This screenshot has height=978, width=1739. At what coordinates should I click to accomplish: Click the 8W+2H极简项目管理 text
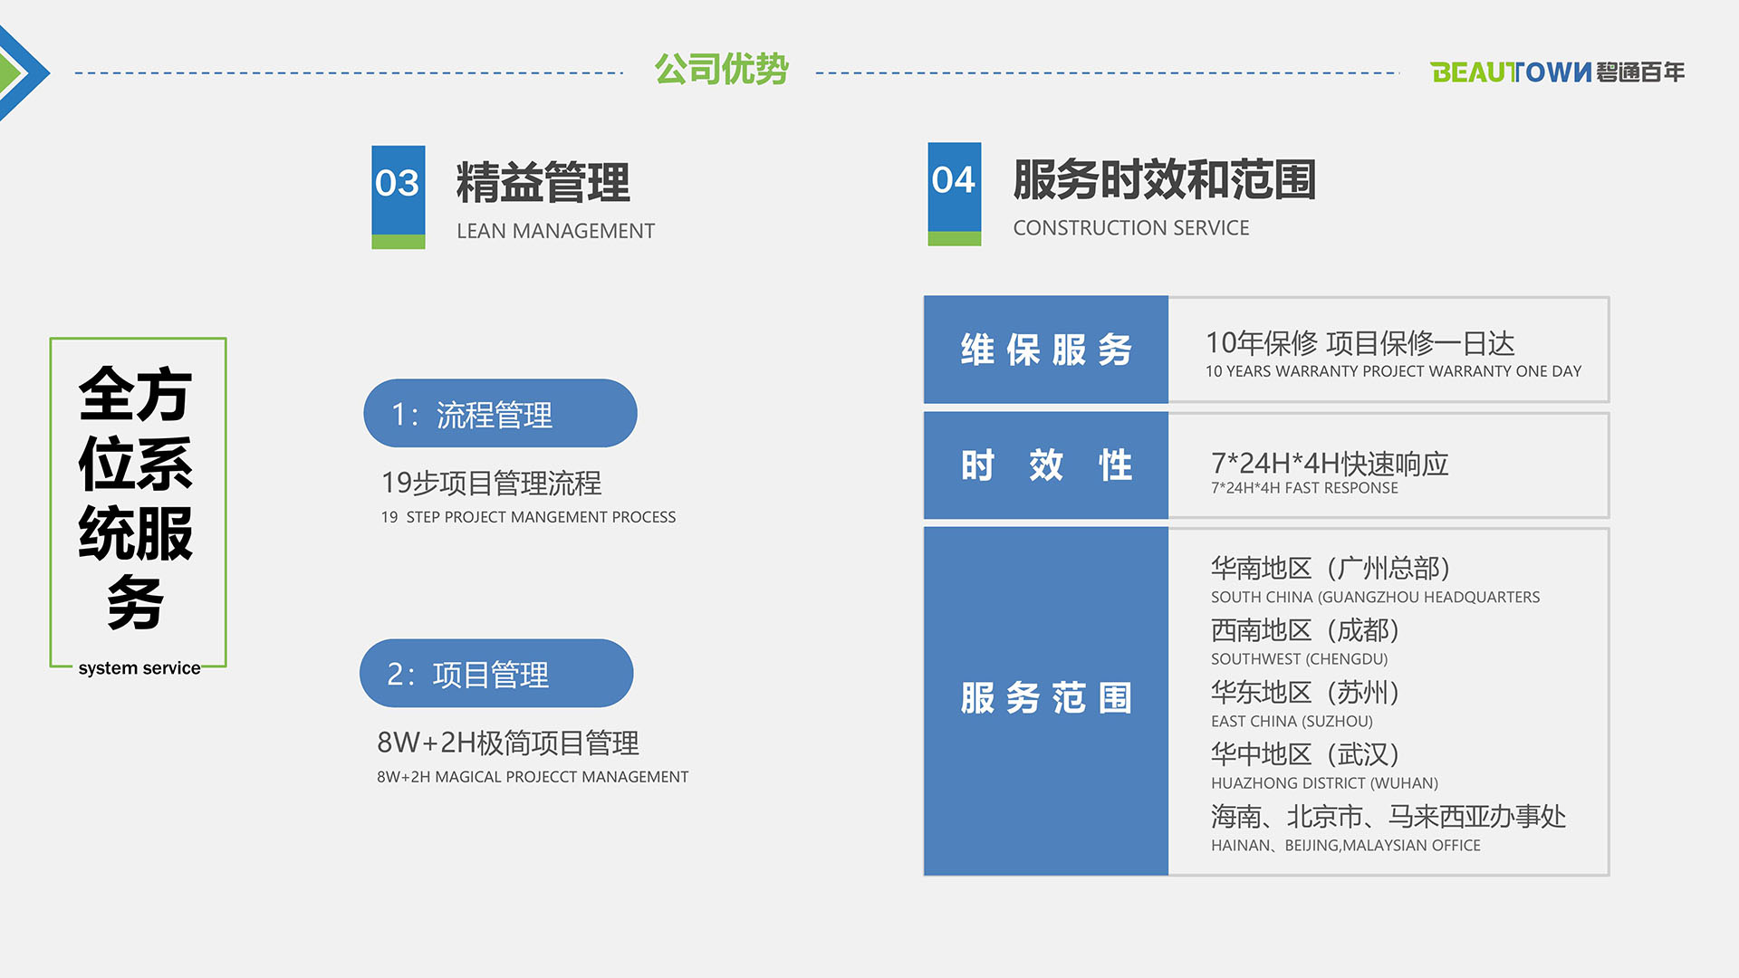[x=508, y=743]
